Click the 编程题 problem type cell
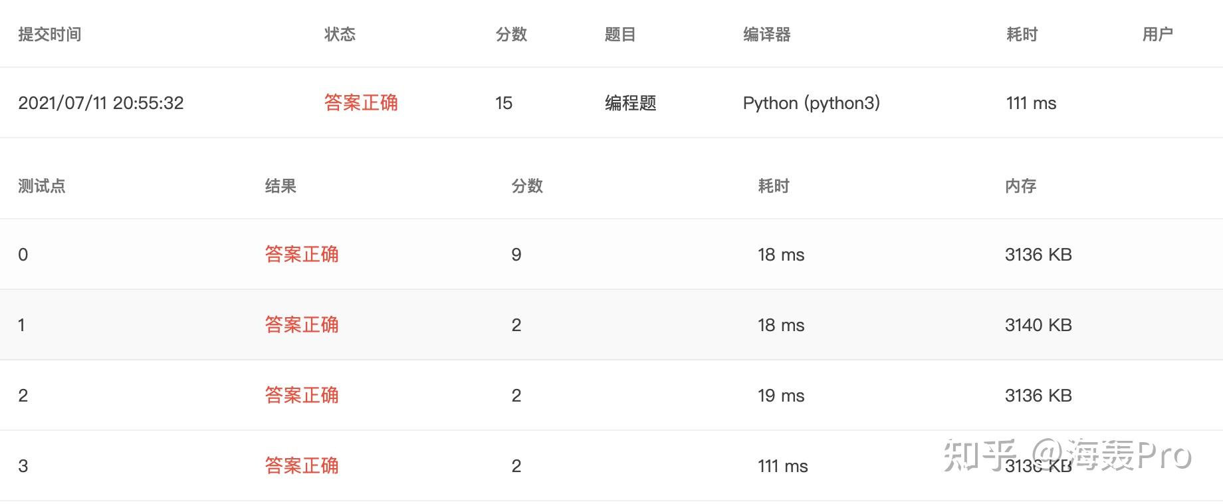The image size is (1223, 504). tap(629, 103)
